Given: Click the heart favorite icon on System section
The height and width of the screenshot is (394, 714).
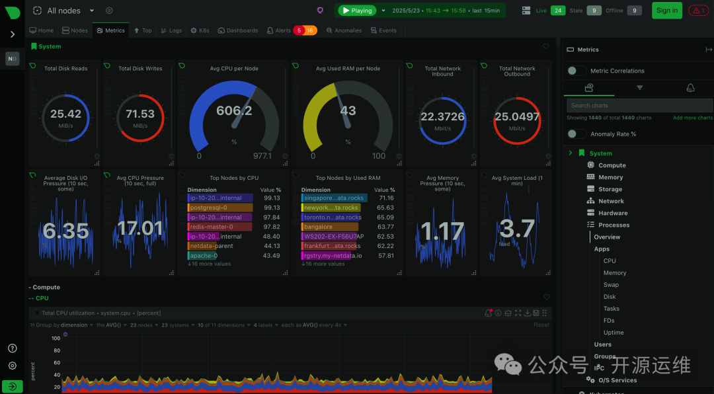Looking at the screenshot, I should pos(546,46).
